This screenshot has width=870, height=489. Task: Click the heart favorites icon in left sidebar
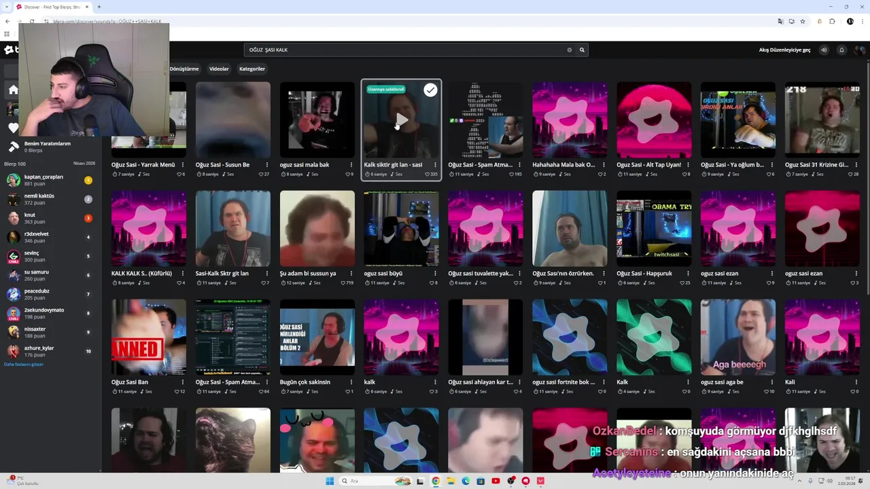(13, 128)
